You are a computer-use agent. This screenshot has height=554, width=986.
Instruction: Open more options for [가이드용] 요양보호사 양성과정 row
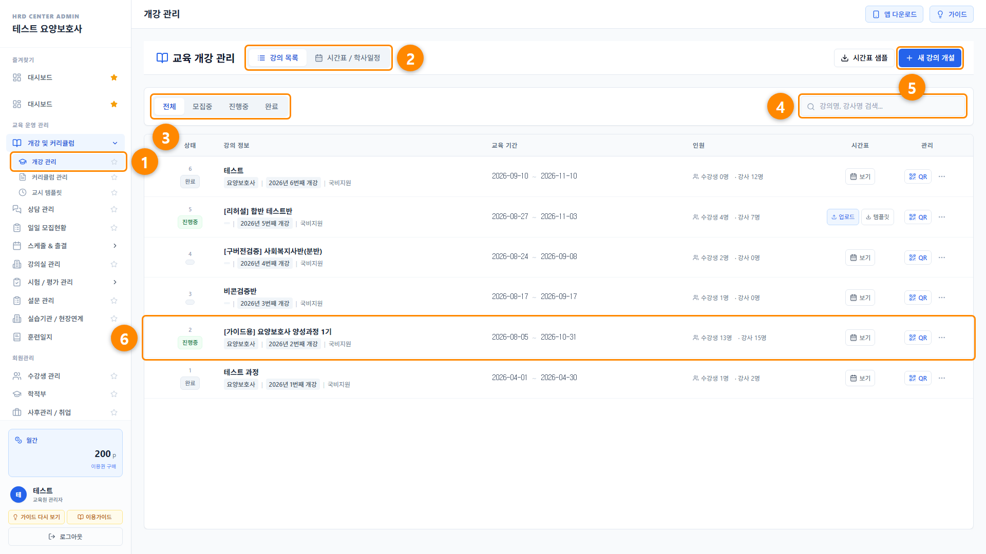coord(942,338)
